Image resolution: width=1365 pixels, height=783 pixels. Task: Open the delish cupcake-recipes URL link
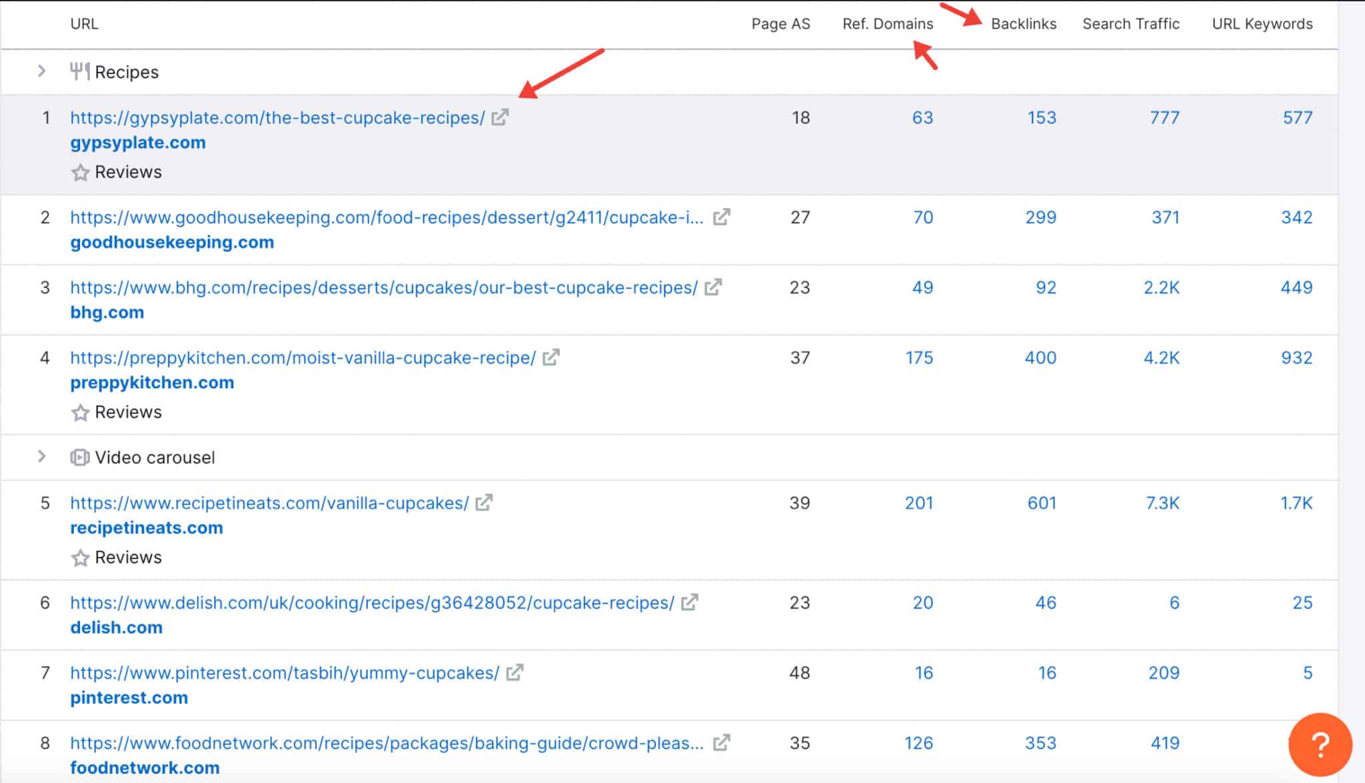pyautogui.click(x=372, y=603)
